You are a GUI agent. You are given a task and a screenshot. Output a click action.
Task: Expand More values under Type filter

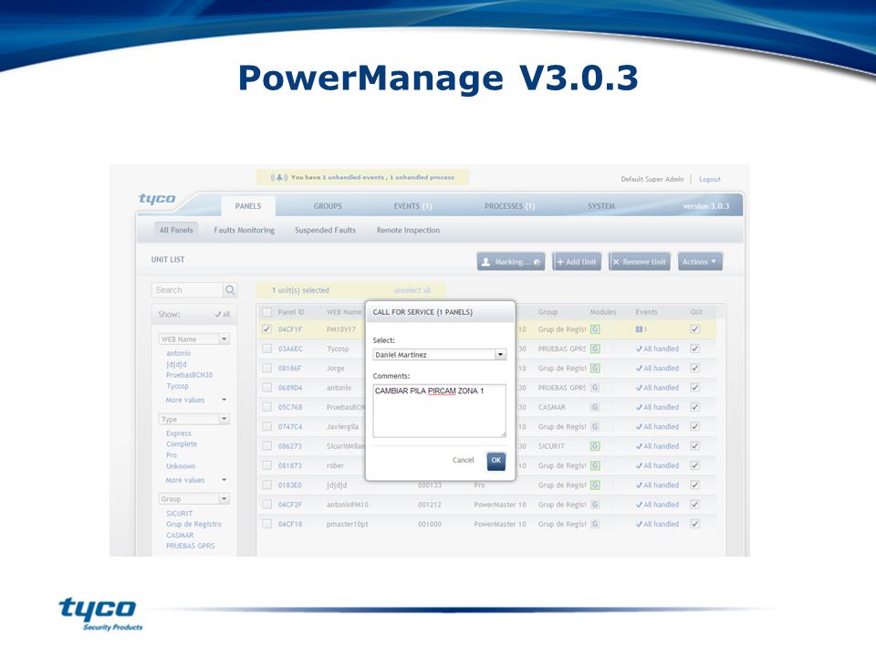[x=195, y=480]
